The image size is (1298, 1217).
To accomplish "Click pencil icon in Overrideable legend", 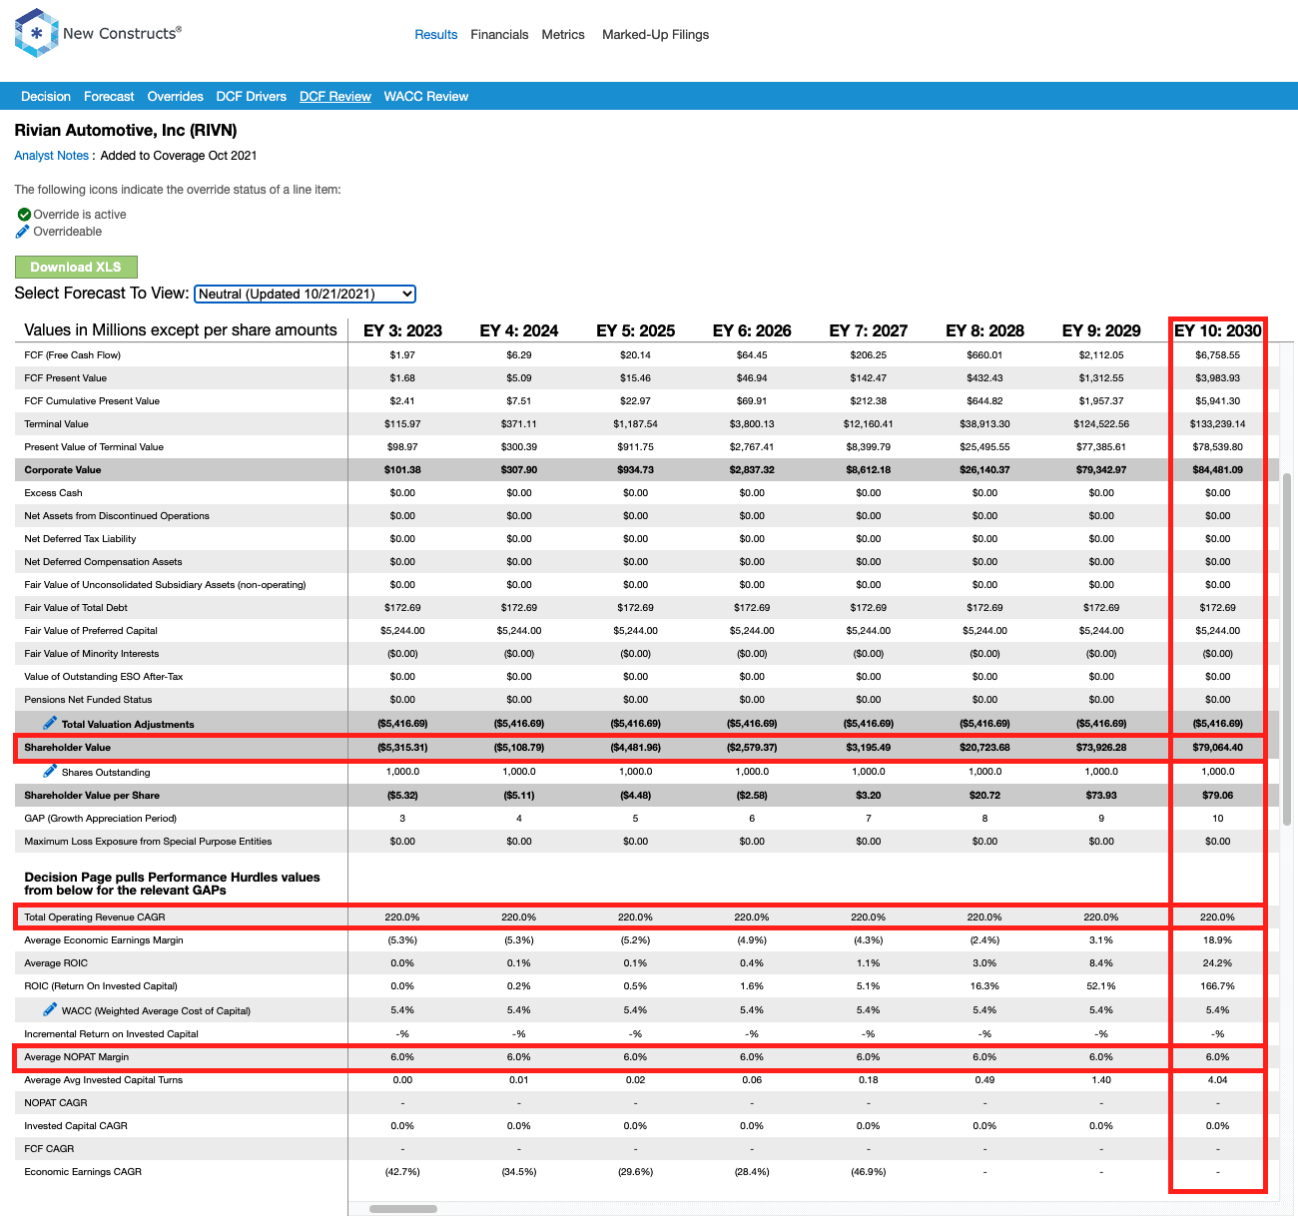I will (23, 231).
